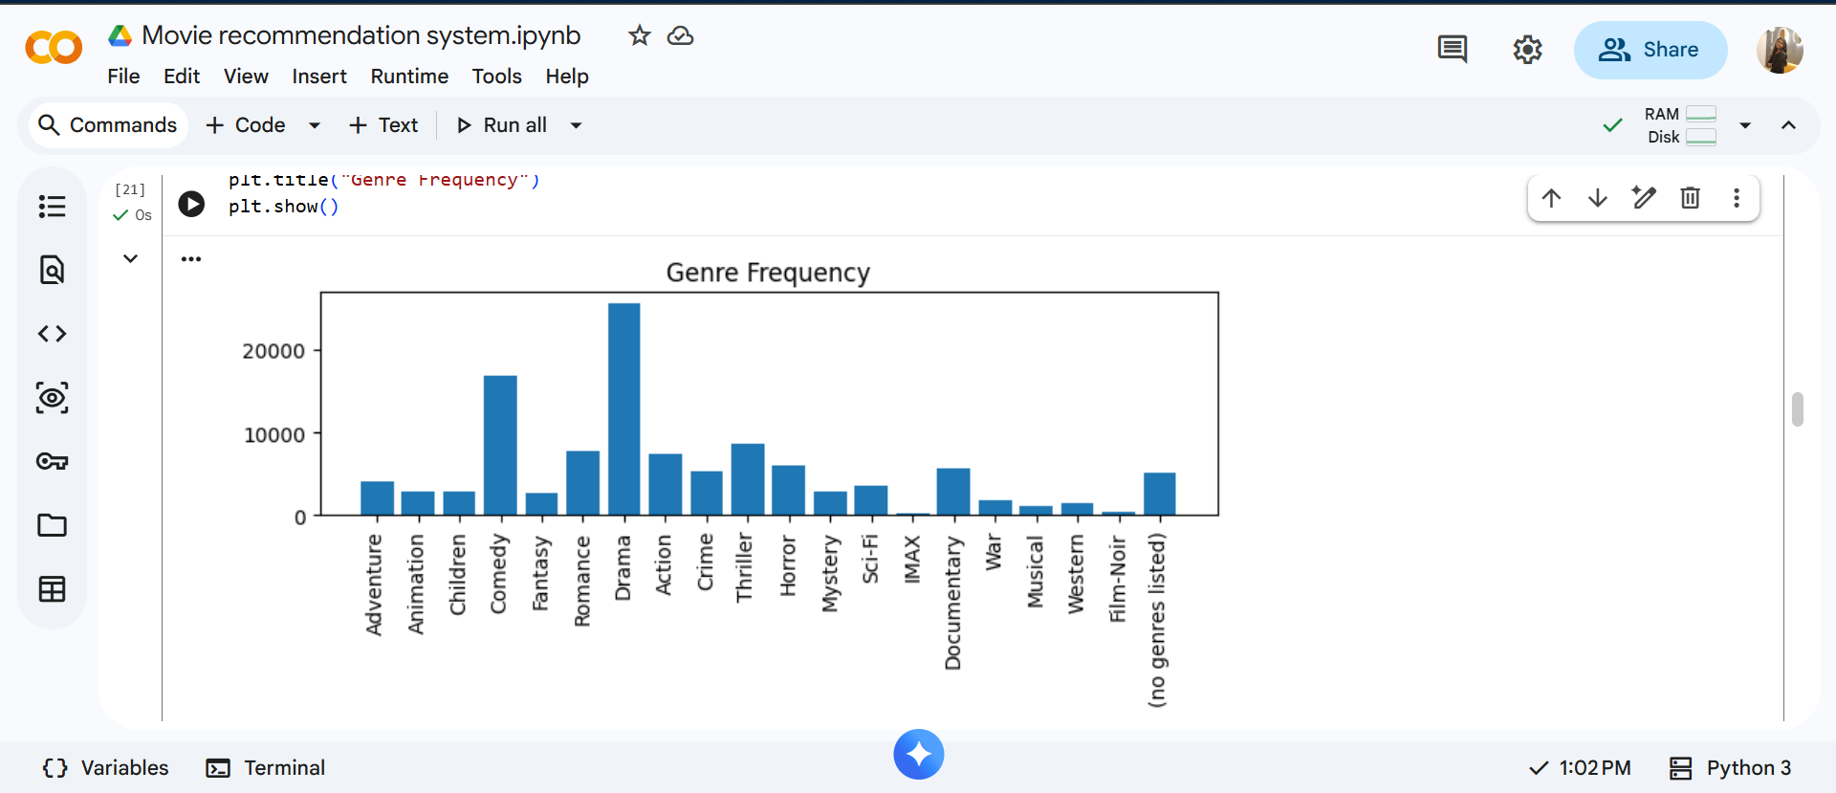This screenshot has height=793, width=1836.
Task: Move the cell up with arrow
Action: (1551, 198)
